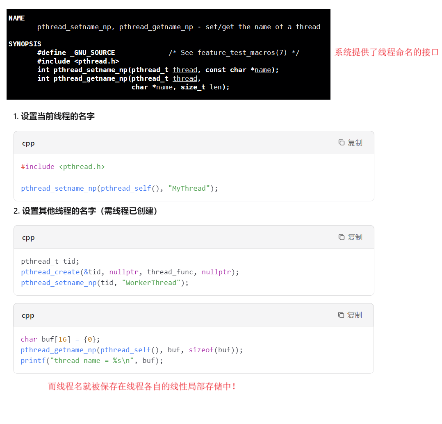The height and width of the screenshot is (424, 442).
Task: Click the copy icon of the pthread_getname_np snippet
Action: click(x=341, y=315)
